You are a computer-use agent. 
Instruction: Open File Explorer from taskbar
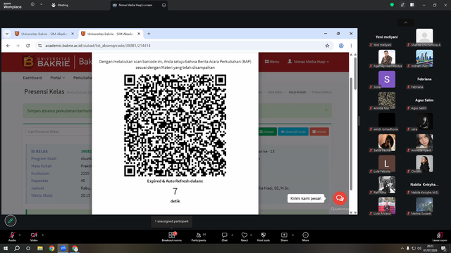pos(40,248)
